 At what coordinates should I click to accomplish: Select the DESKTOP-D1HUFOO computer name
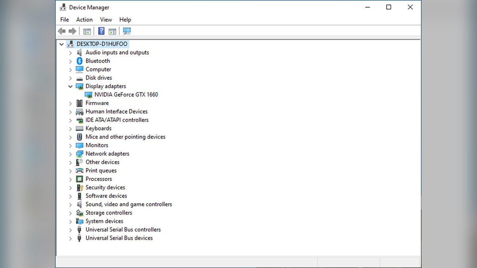coord(102,44)
